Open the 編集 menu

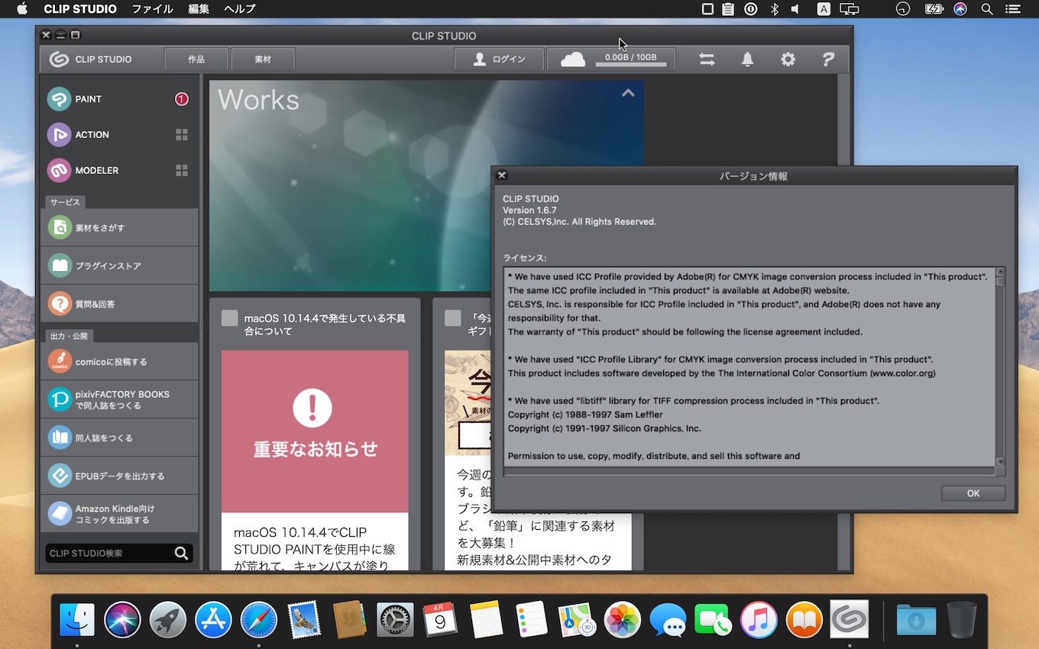[198, 9]
